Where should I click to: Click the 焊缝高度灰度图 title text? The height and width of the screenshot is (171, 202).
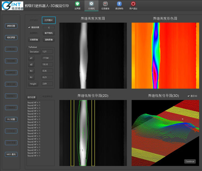[x=93, y=18]
